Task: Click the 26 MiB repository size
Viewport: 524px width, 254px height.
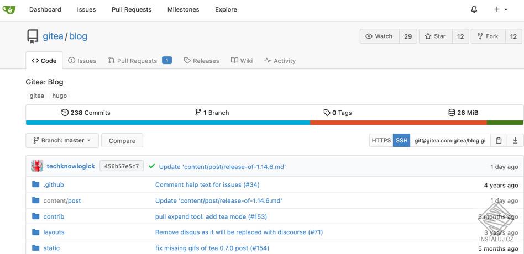Action: [x=463, y=113]
